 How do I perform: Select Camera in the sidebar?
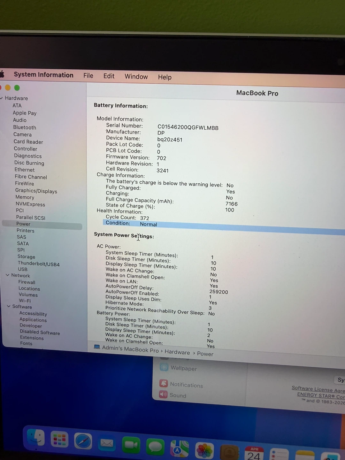click(22, 134)
